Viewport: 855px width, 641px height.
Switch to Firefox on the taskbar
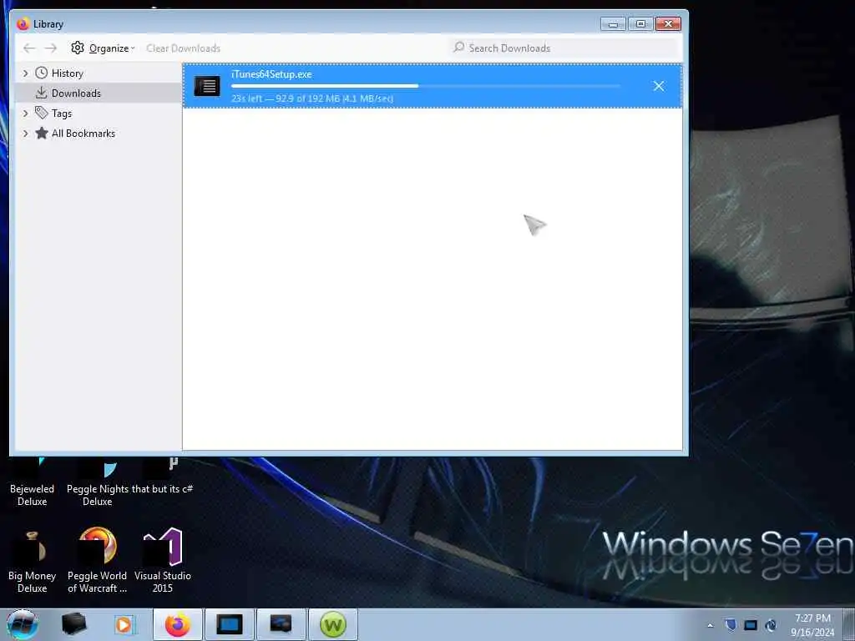point(178,624)
